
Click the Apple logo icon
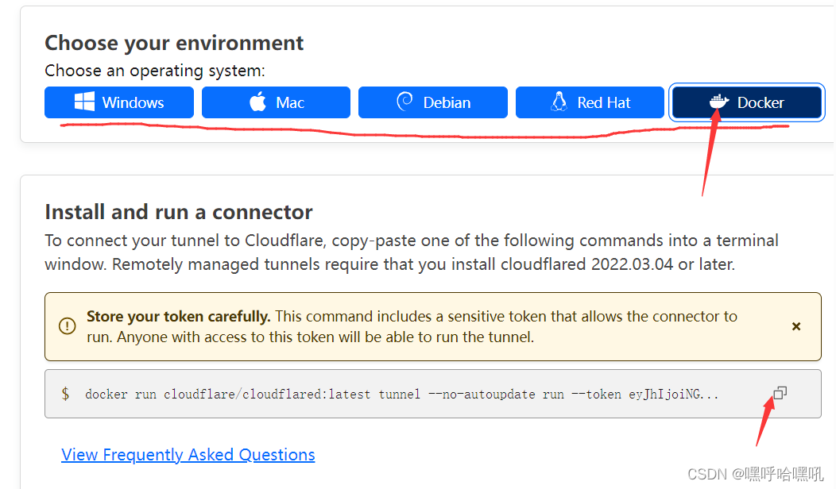point(257,102)
